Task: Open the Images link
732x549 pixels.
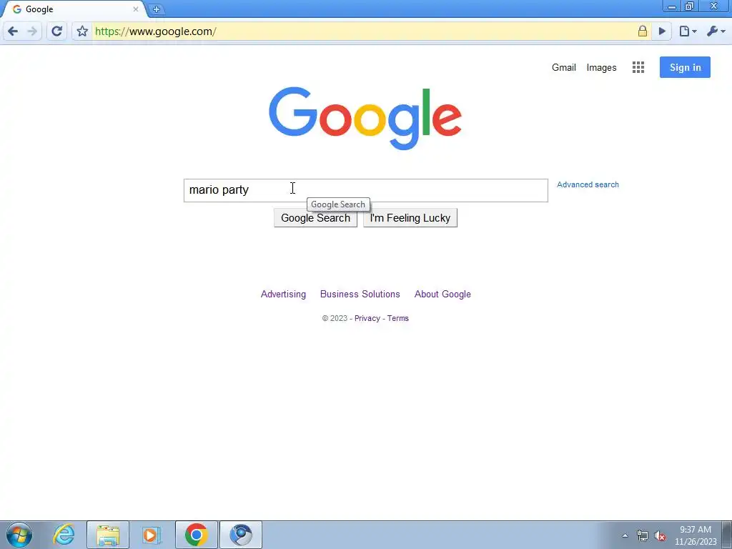Action: coord(601,68)
